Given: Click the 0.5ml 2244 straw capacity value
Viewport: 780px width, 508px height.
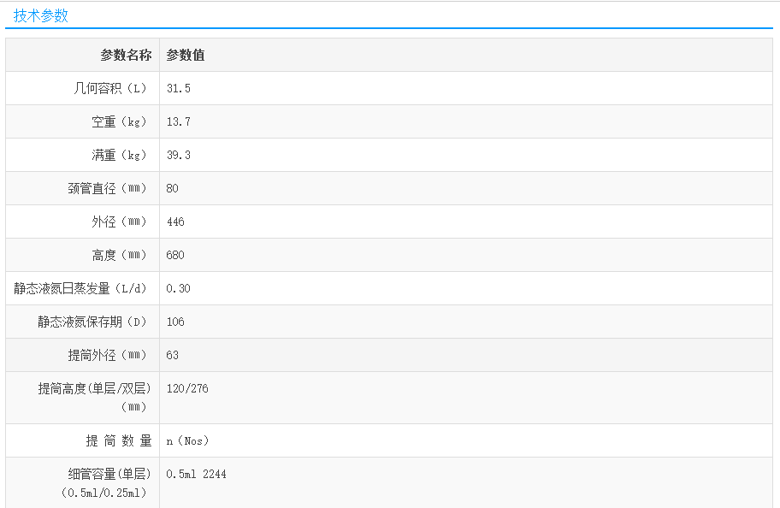Looking at the screenshot, I should tap(197, 474).
